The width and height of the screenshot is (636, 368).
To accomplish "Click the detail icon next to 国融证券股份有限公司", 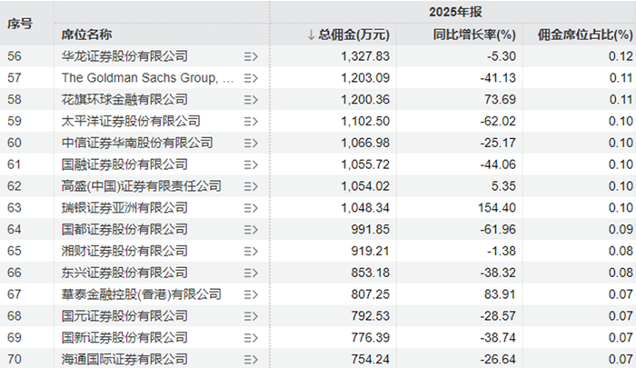I will pyautogui.click(x=252, y=164).
